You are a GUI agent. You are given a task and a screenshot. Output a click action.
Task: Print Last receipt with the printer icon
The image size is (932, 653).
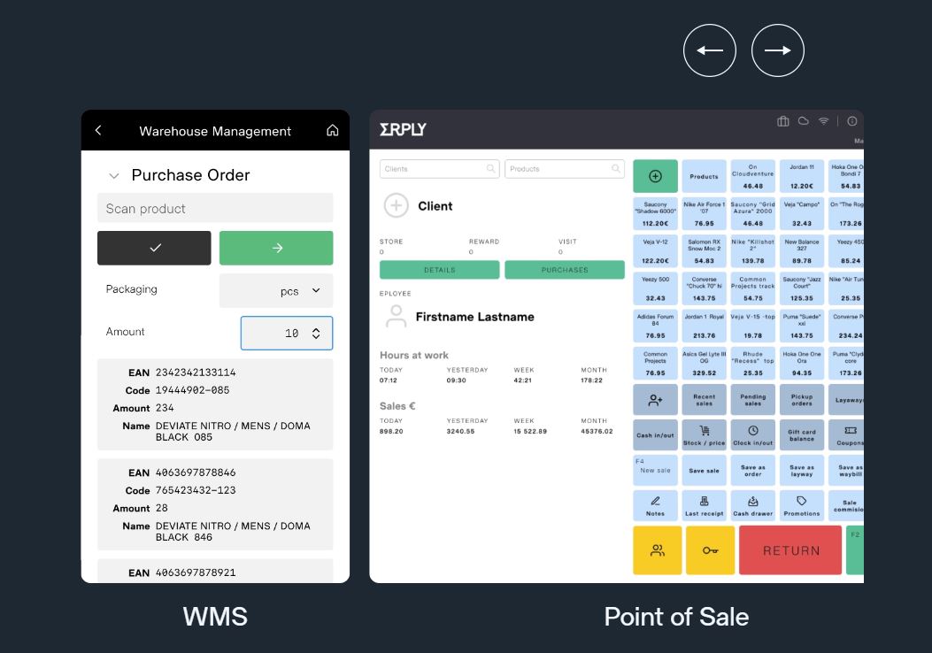pyautogui.click(x=705, y=504)
